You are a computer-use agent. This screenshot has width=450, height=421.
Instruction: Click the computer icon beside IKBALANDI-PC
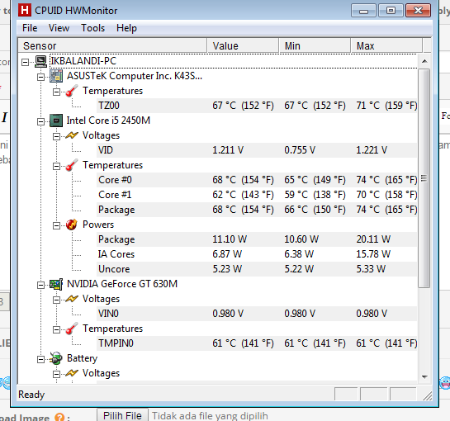[x=40, y=61]
